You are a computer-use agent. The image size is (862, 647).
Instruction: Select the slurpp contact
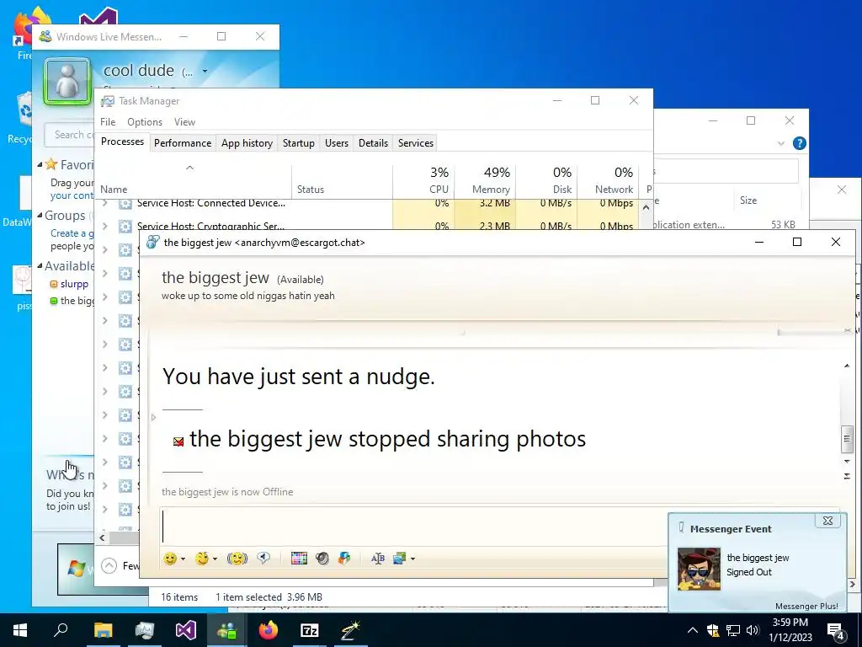pos(74,284)
